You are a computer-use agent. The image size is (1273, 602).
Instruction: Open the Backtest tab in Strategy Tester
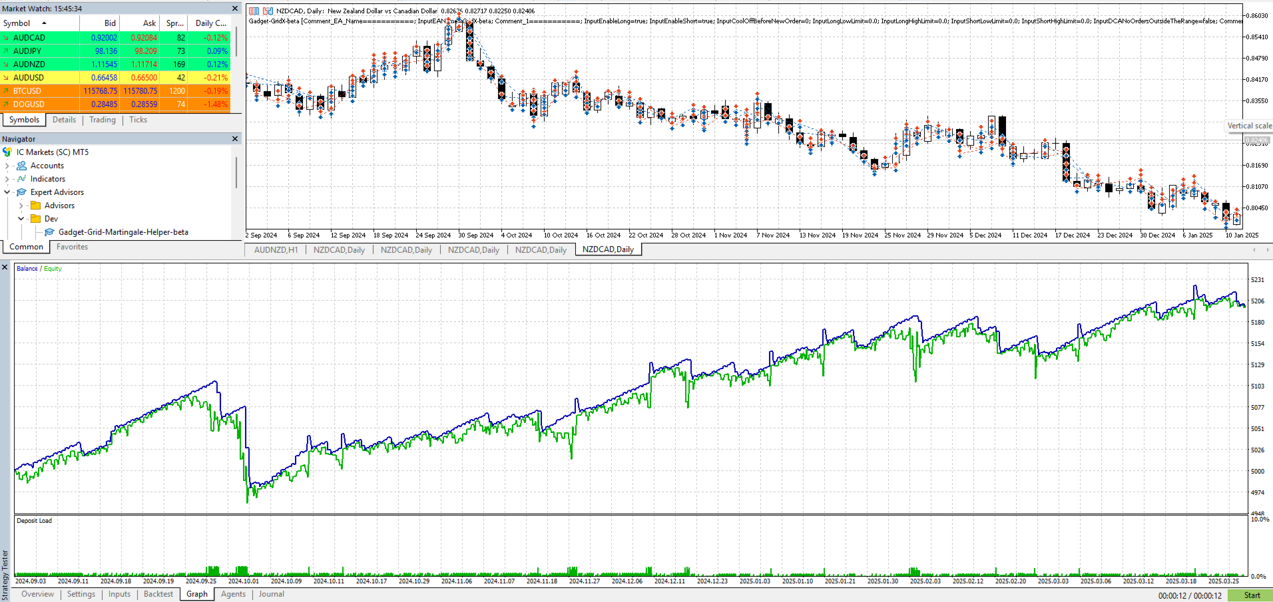tap(158, 594)
